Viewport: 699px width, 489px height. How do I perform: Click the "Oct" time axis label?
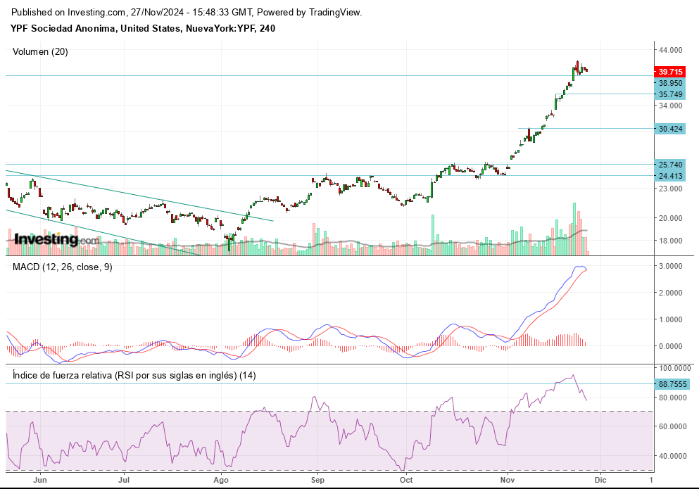(x=406, y=480)
